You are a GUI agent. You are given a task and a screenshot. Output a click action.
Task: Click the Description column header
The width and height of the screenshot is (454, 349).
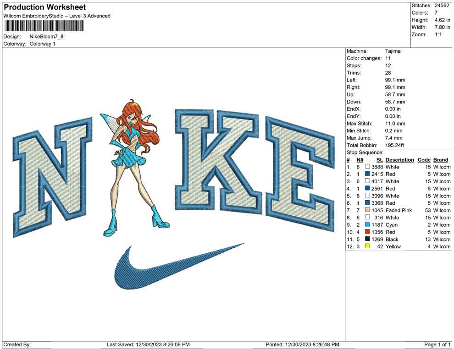(x=399, y=159)
